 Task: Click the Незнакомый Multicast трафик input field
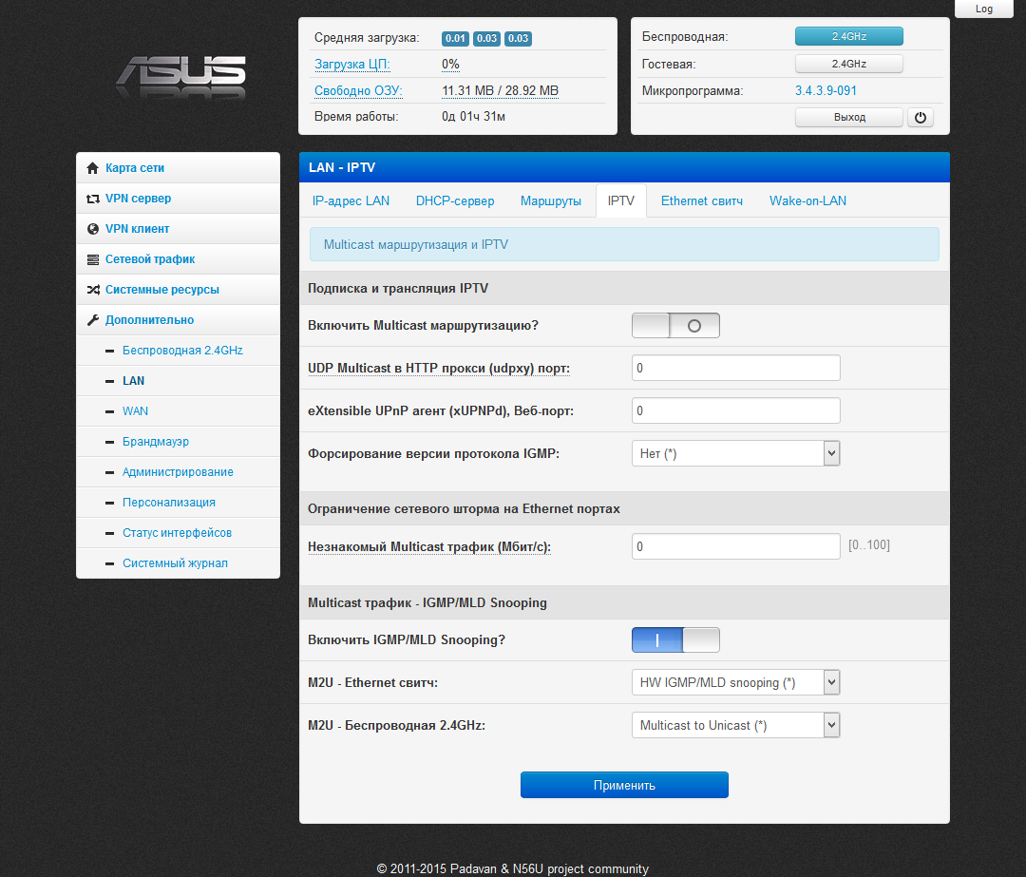735,546
